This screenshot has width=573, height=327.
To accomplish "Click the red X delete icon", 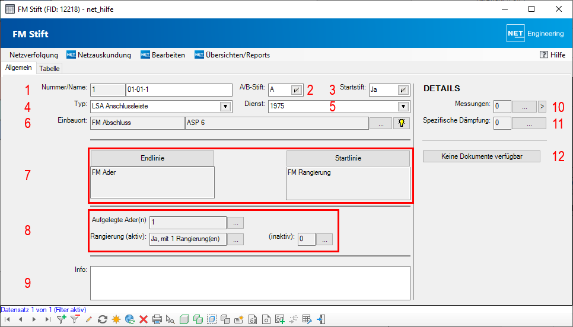I will (144, 319).
